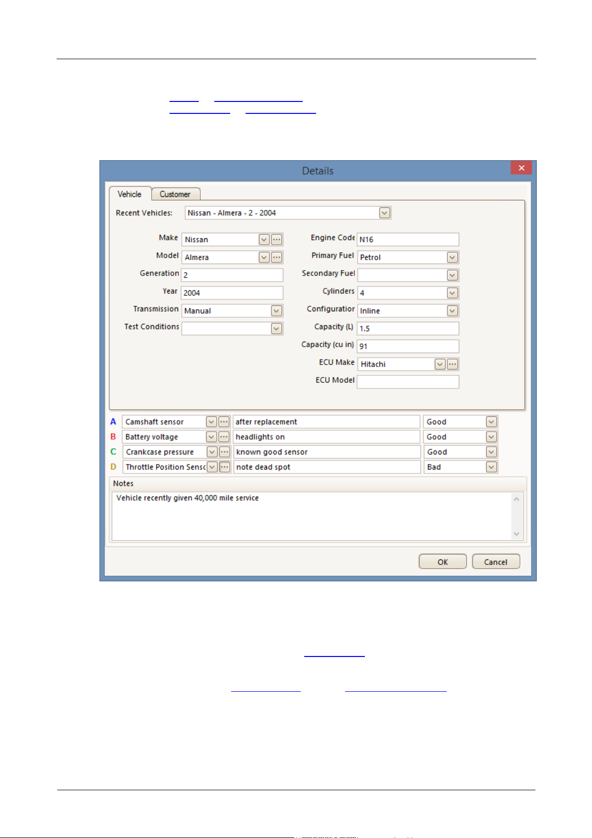
Task: Click the red channel B label
Action: coord(113,437)
